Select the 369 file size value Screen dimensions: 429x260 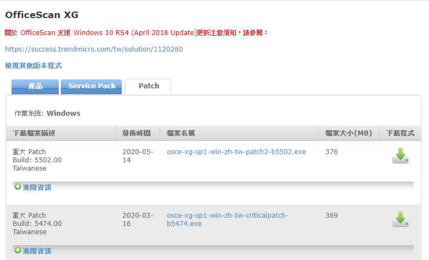[331, 216]
